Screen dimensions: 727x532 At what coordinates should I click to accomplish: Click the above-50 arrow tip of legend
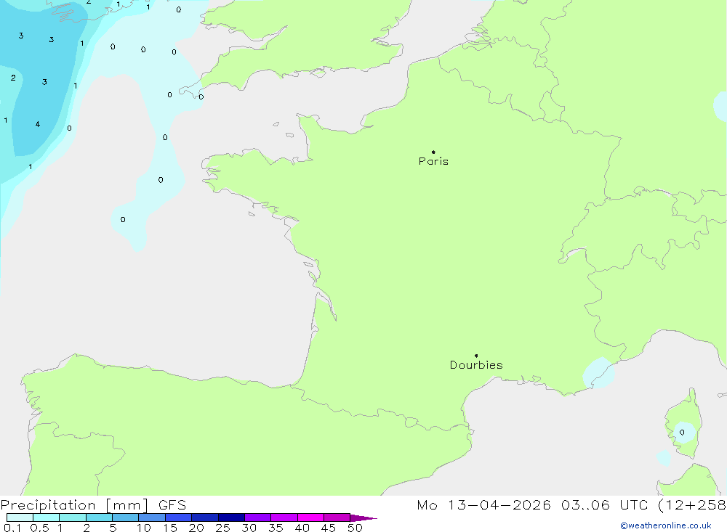tap(363, 517)
